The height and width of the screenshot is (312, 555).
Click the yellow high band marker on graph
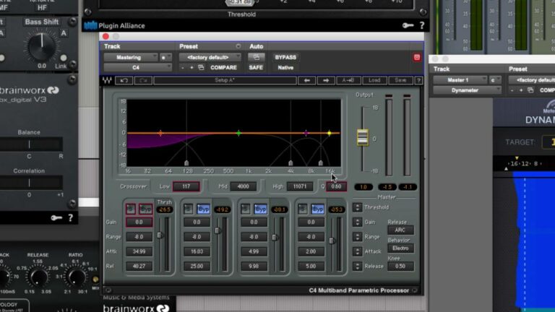[x=330, y=133]
